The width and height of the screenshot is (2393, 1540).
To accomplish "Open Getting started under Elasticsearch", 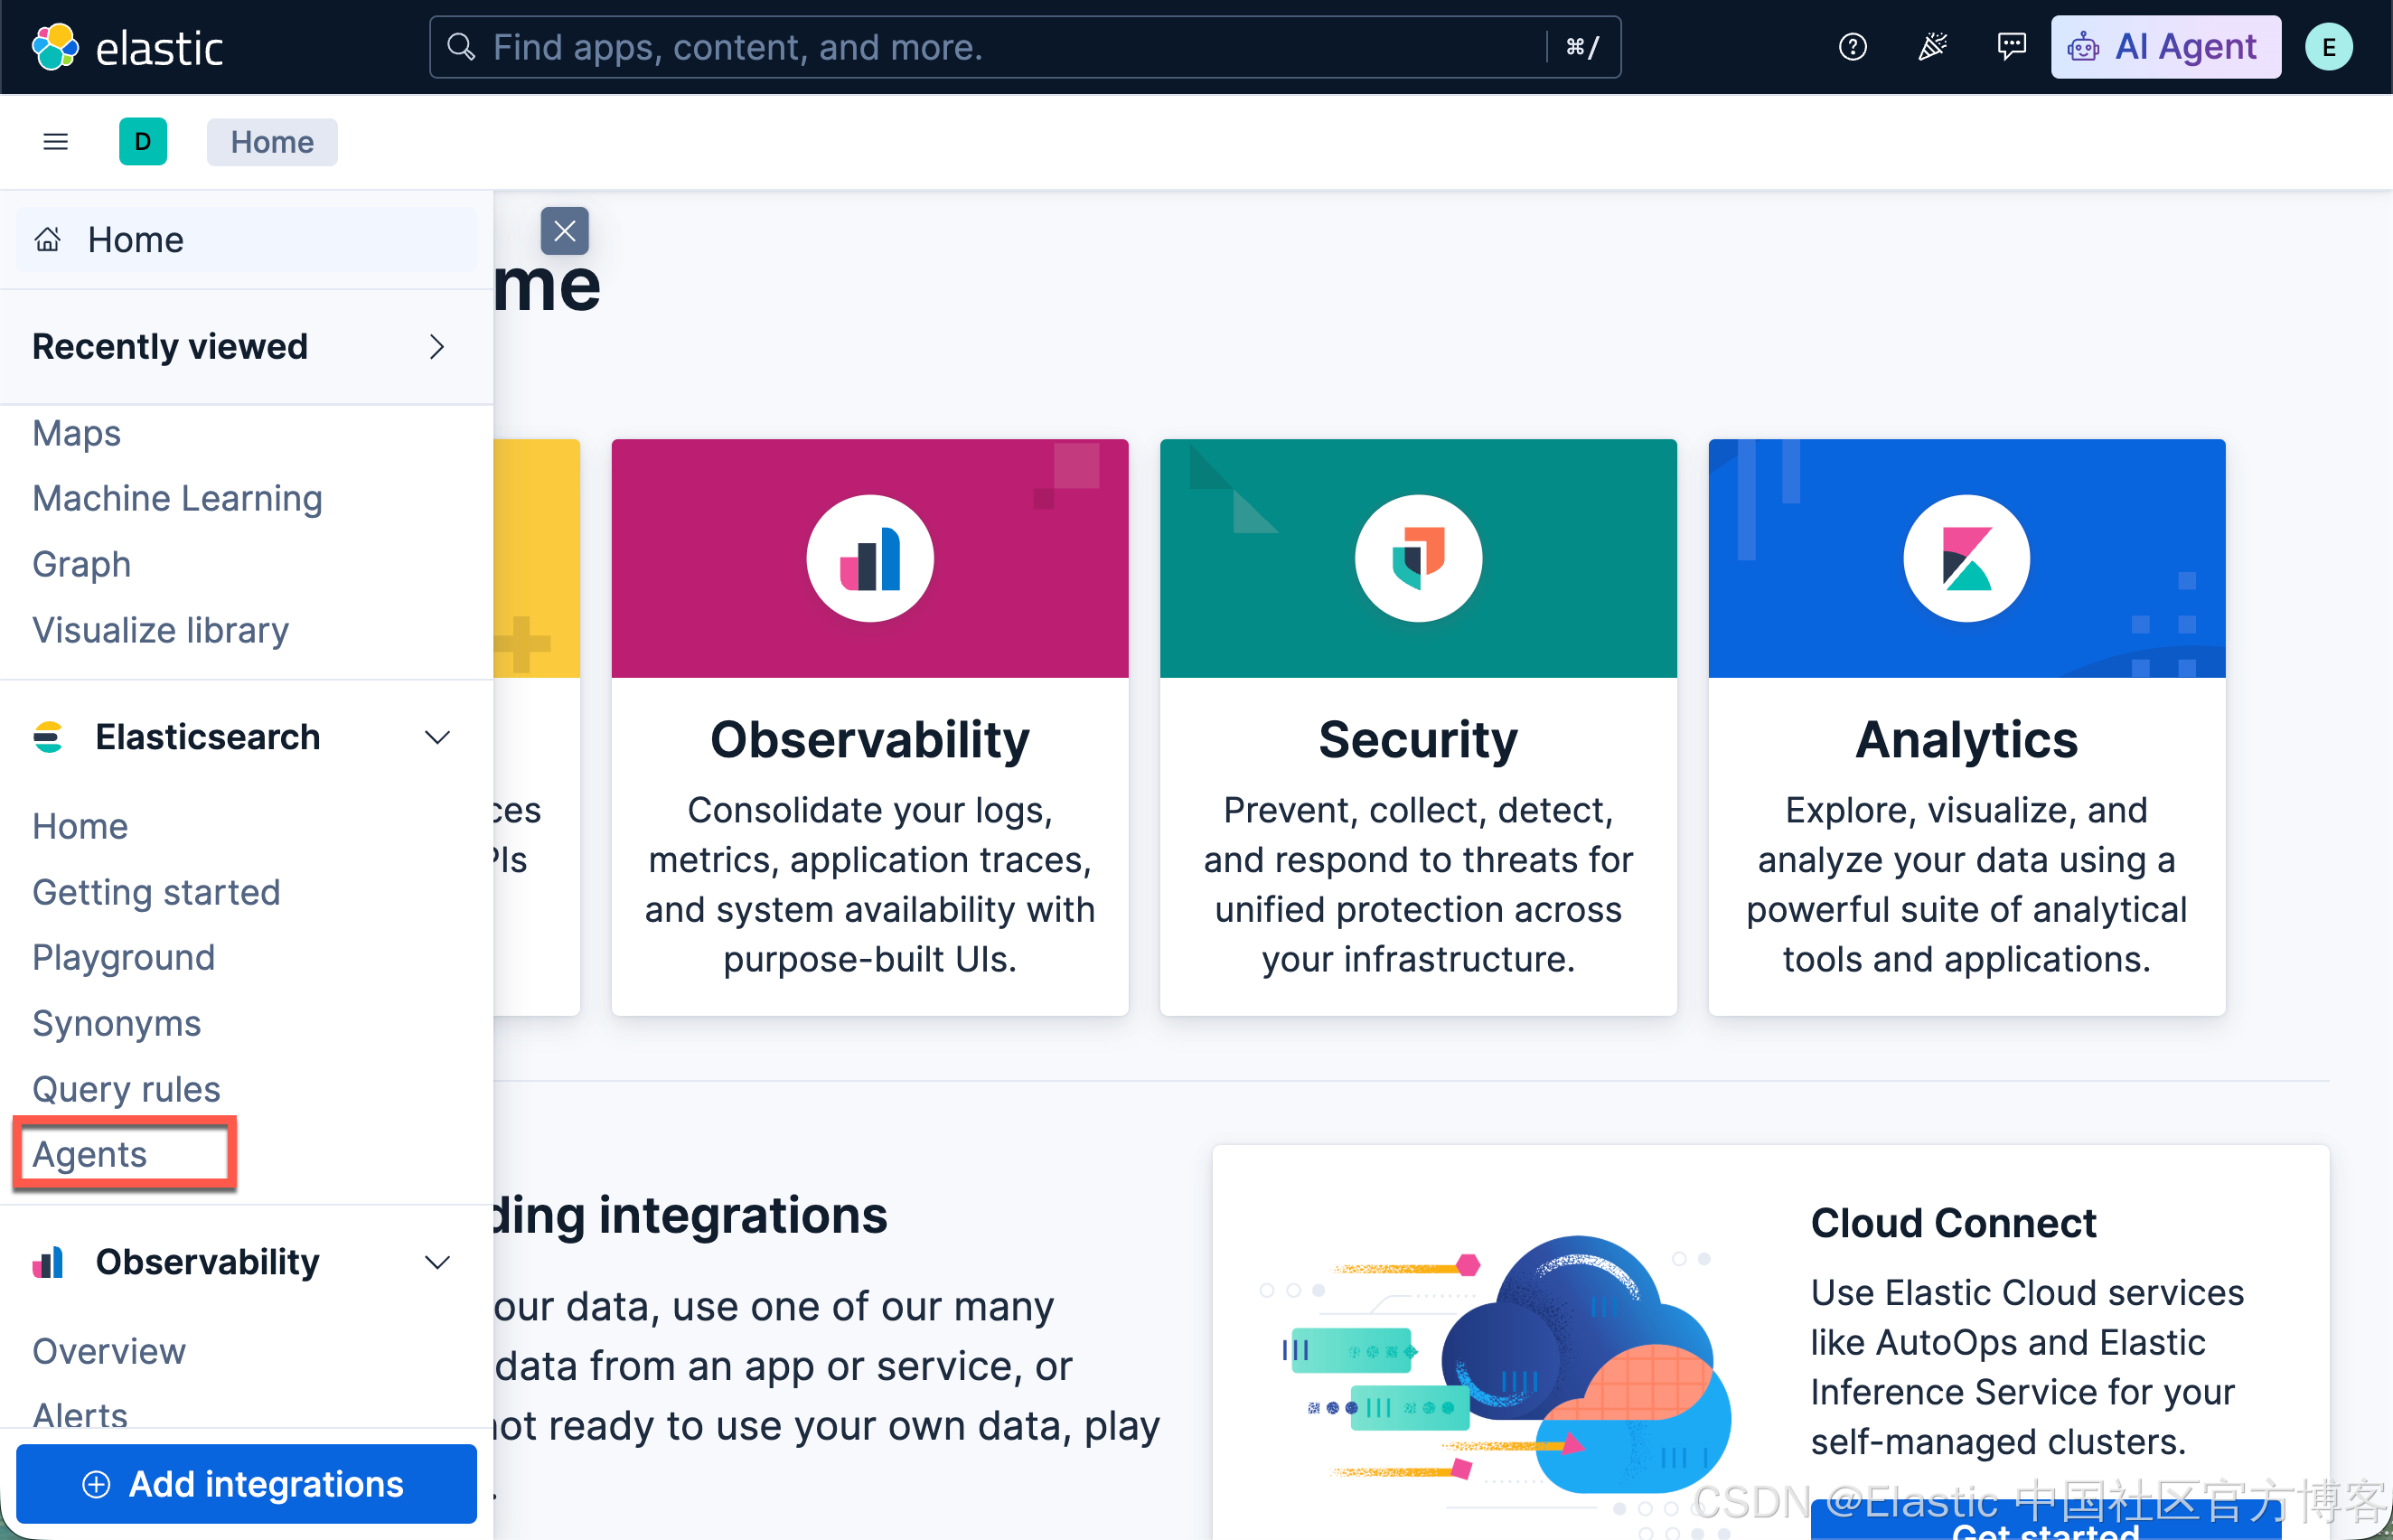I will 156,892.
